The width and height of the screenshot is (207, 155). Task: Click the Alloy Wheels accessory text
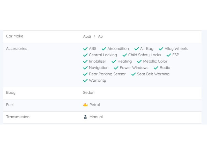[x=176, y=49]
